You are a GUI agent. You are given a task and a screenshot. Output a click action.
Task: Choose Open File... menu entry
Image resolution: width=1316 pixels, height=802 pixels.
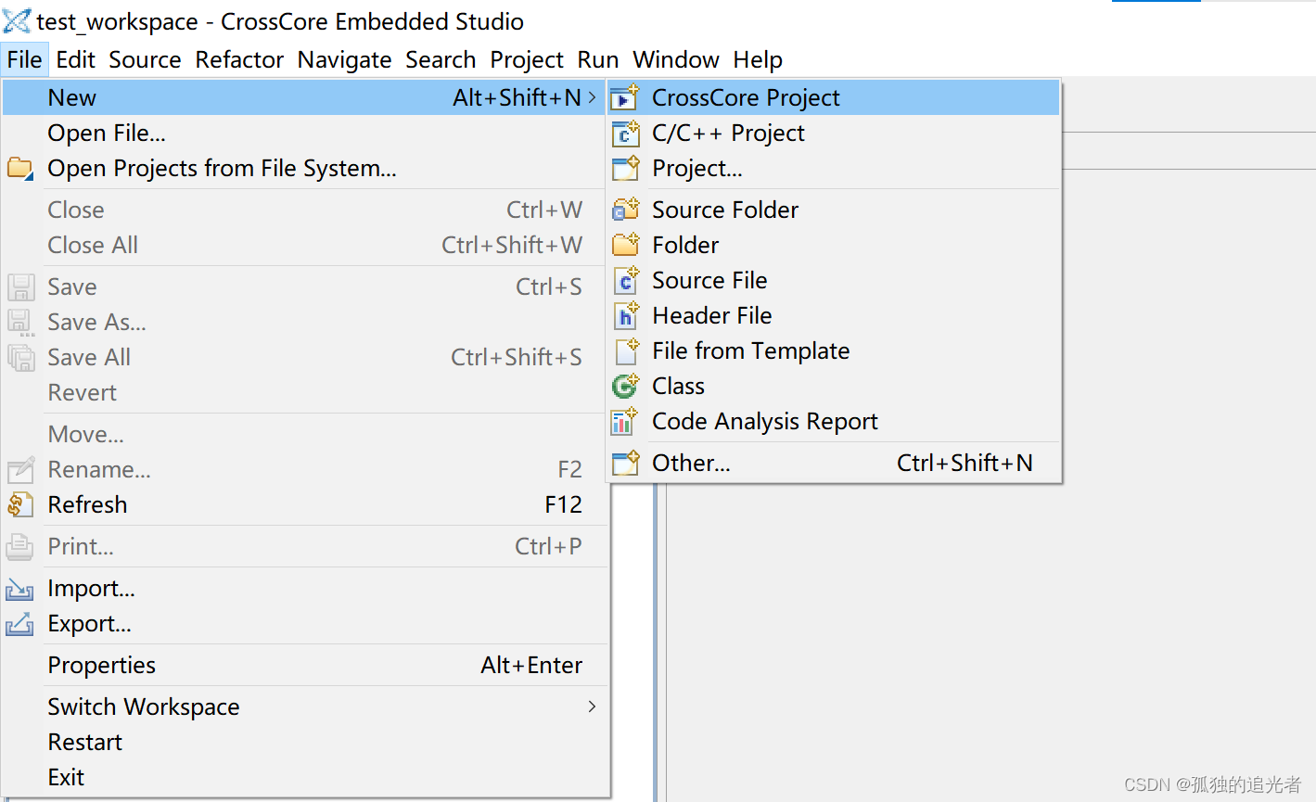(306, 133)
